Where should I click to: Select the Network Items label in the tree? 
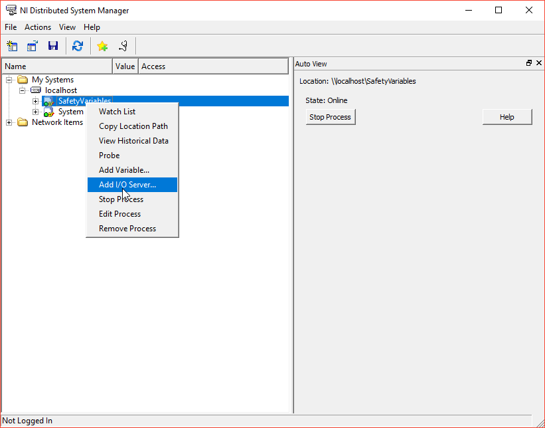[x=57, y=122]
